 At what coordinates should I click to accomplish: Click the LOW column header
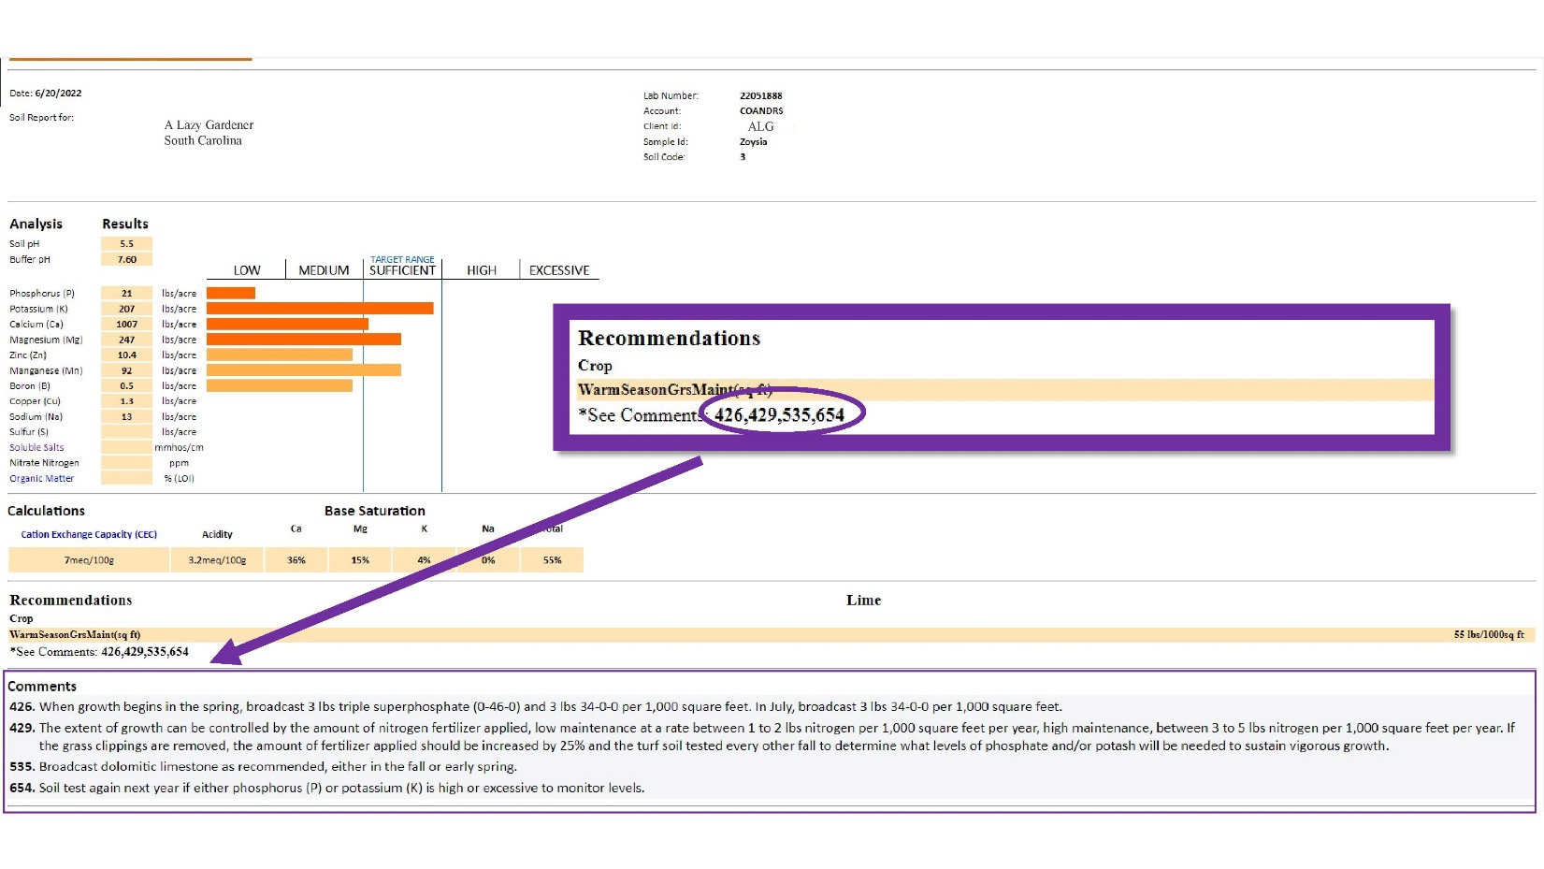(x=247, y=270)
